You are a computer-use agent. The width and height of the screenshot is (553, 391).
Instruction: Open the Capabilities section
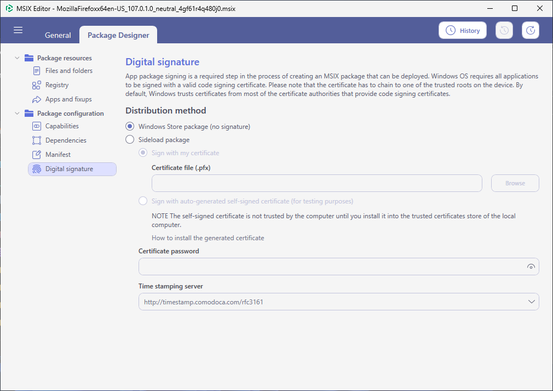tap(62, 126)
